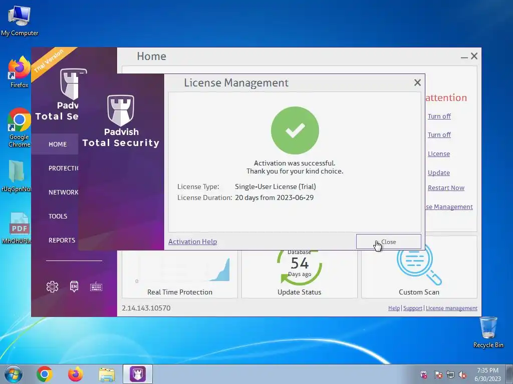513x384 pixels.
Task: Select the My Computer desktop icon
Action: point(20,20)
